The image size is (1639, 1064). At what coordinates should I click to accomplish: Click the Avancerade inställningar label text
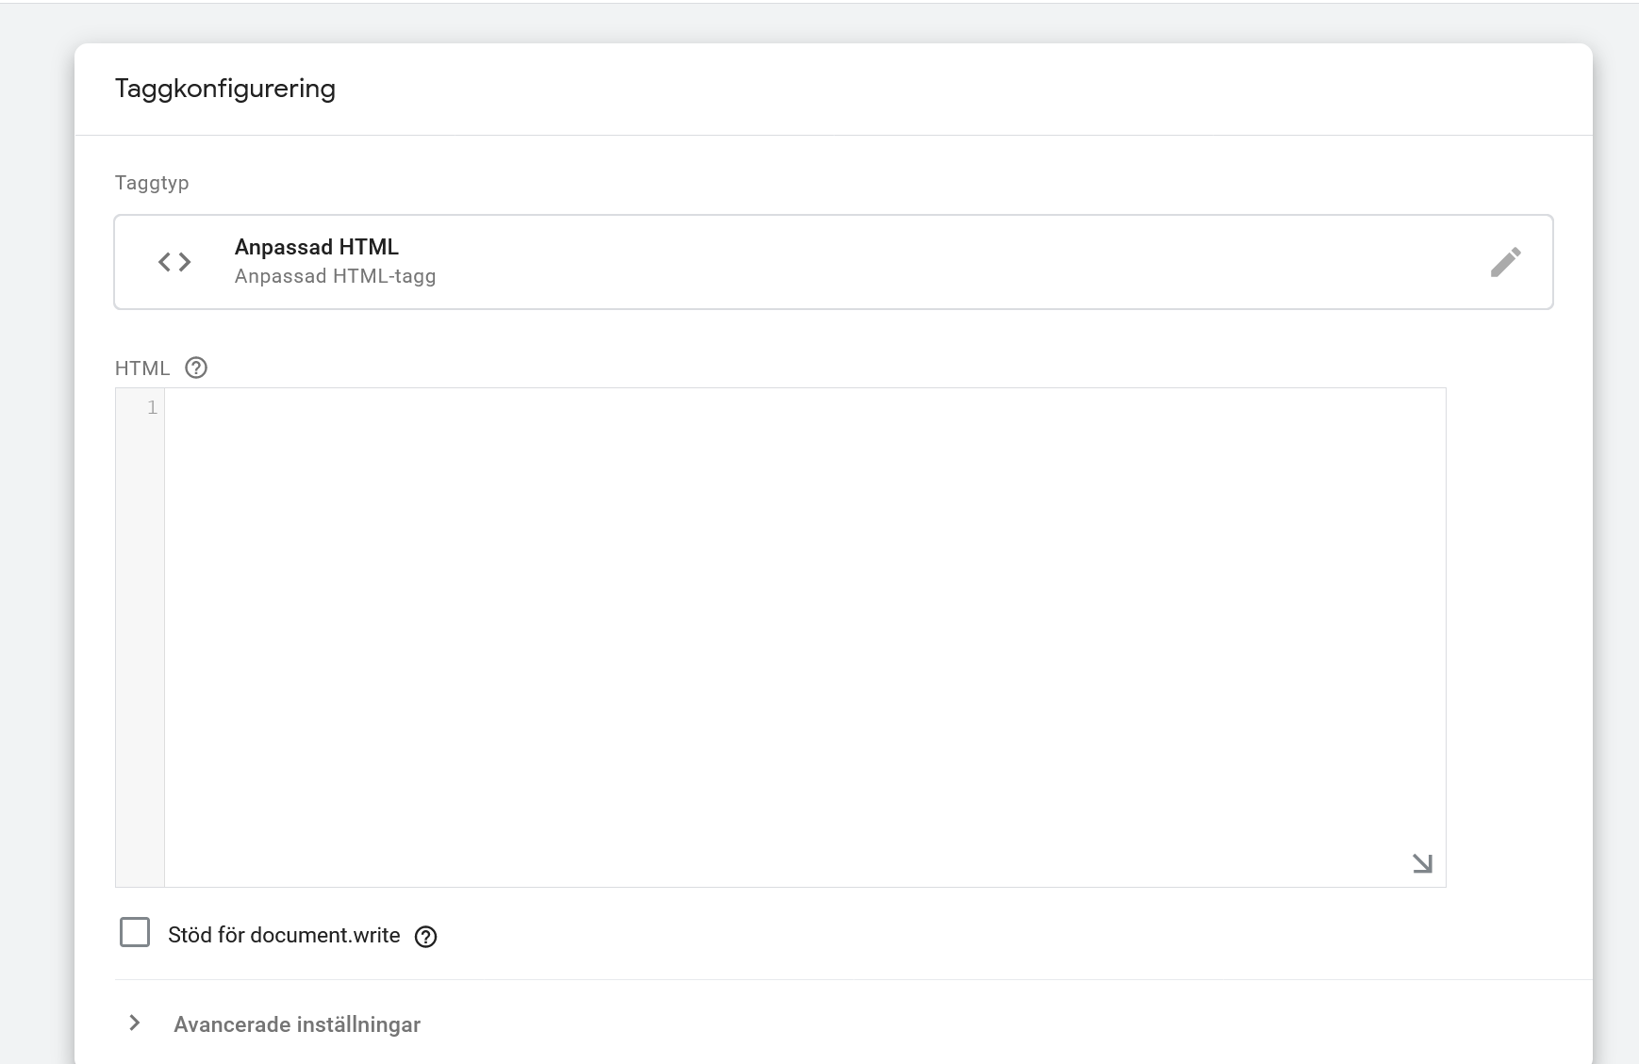click(296, 1023)
